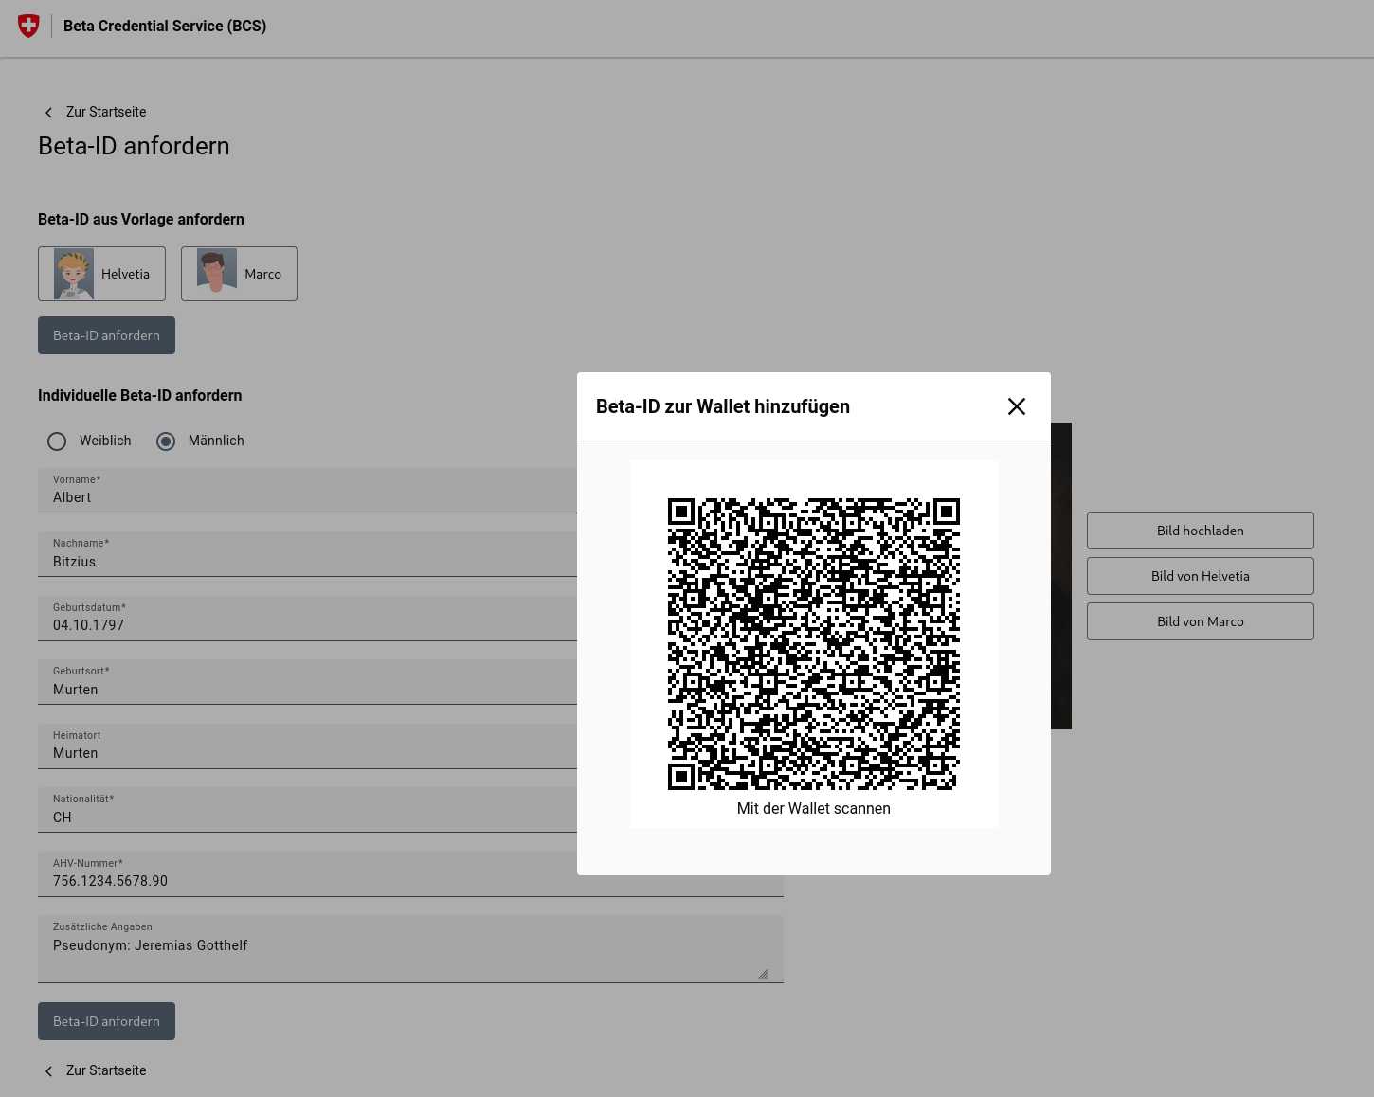This screenshot has width=1374, height=1097.
Task: Click the QR code in the dialog
Action: point(814,644)
